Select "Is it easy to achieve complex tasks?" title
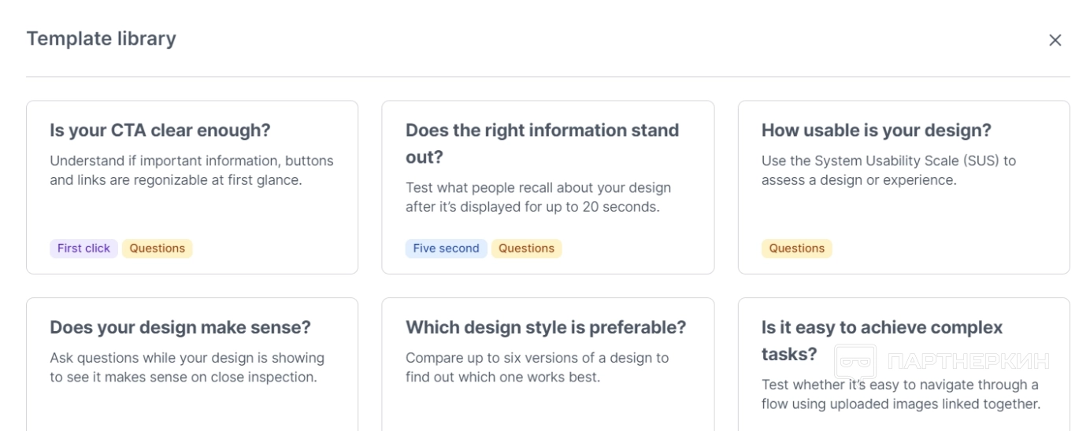 [881, 340]
